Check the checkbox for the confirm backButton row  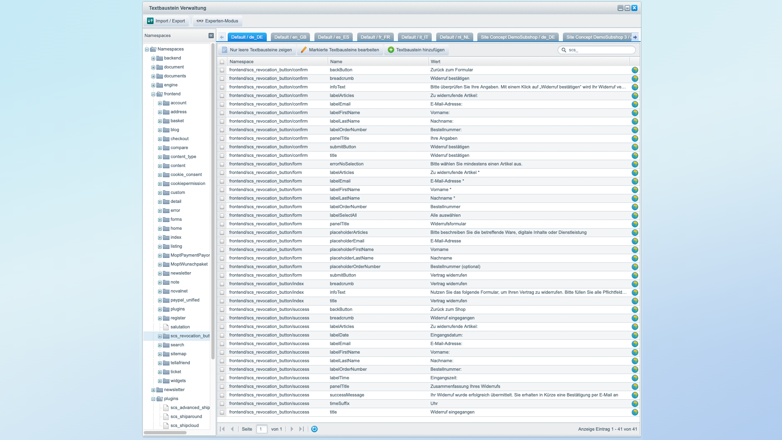(222, 70)
